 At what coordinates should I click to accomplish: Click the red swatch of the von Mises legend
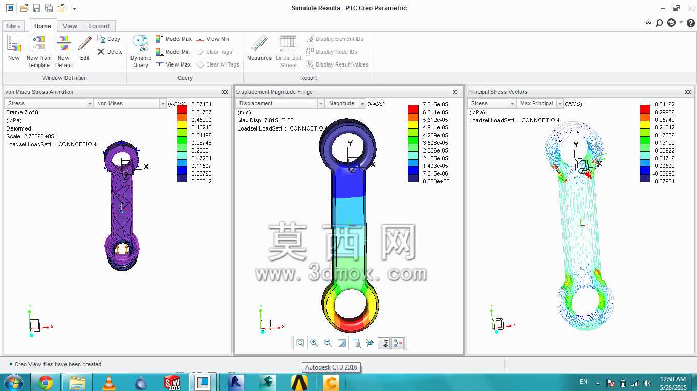click(x=182, y=109)
